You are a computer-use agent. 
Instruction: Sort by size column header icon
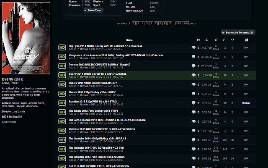(x=207, y=40)
